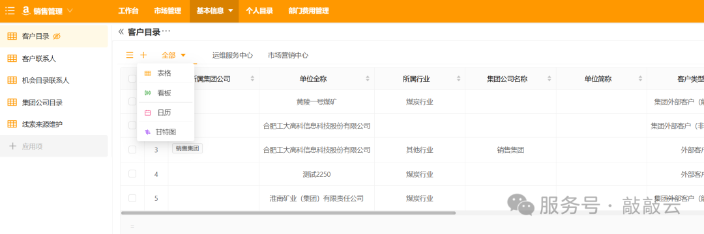Switch to the 运维服务中心 view
The width and height of the screenshot is (704, 234).
(x=233, y=55)
